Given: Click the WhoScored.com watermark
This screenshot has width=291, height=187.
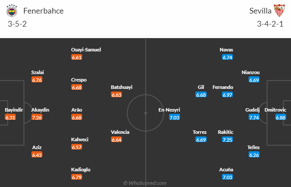Looking at the screenshot, I should (145, 183).
